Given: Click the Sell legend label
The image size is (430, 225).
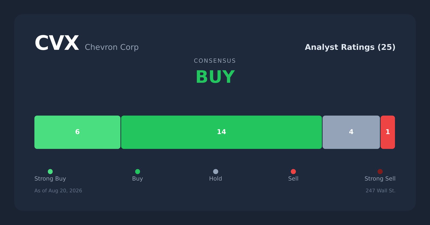Looking at the screenshot, I should 293,179.
